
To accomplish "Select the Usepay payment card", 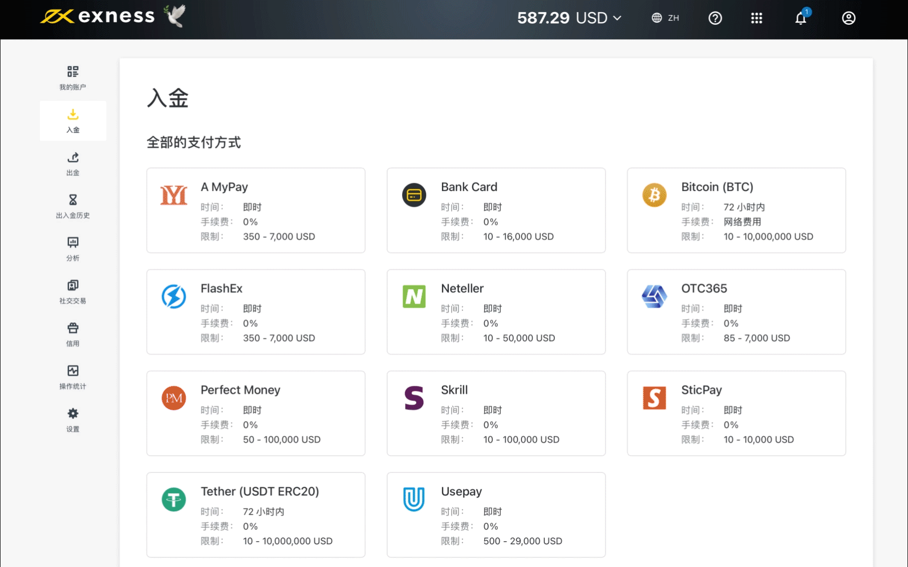I will [495, 515].
